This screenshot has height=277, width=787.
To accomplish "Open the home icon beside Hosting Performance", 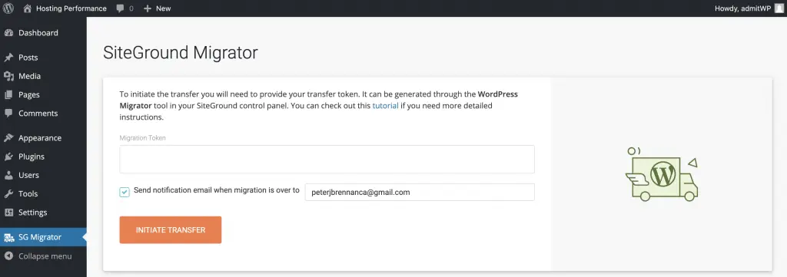I will click(27, 8).
